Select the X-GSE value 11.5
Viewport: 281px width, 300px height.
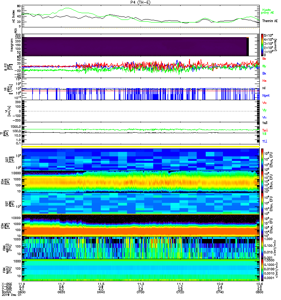coord(101,284)
